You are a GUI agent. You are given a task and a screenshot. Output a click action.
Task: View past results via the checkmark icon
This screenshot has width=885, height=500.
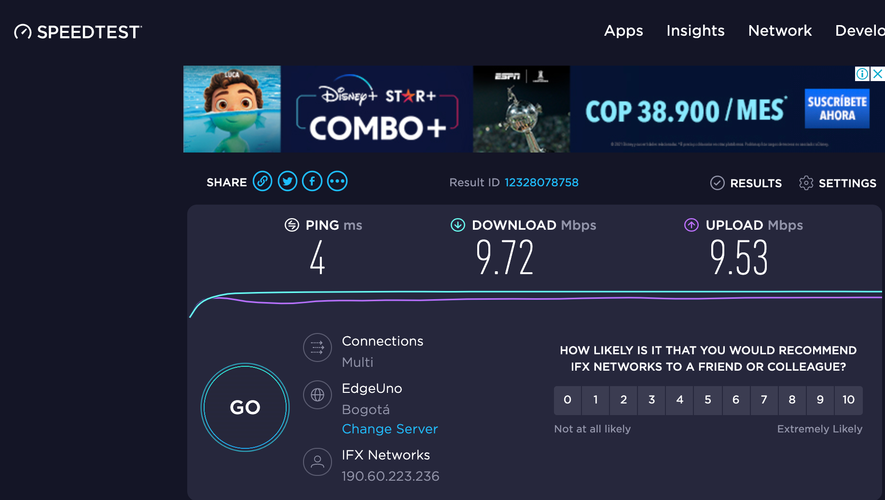[x=718, y=183]
